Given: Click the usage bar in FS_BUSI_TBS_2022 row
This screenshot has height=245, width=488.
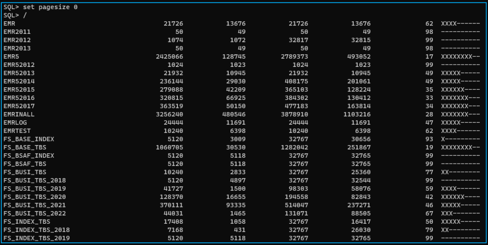Looking at the screenshot, I should [460, 213].
